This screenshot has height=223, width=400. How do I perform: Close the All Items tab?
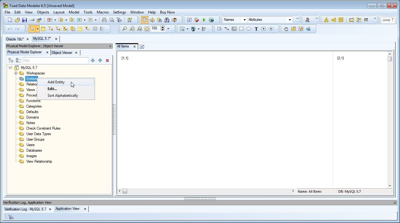[134, 47]
